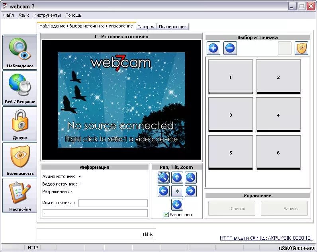Click the Управление panel header
The width and height of the screenshot is (317, 252).
pyautogui.click(x=257, y=195)
